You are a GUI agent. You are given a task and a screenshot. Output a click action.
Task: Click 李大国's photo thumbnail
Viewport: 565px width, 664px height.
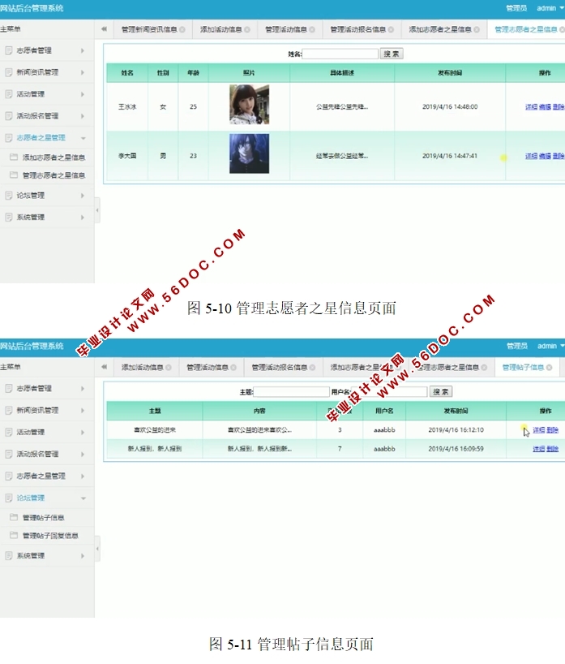point(249,153)
